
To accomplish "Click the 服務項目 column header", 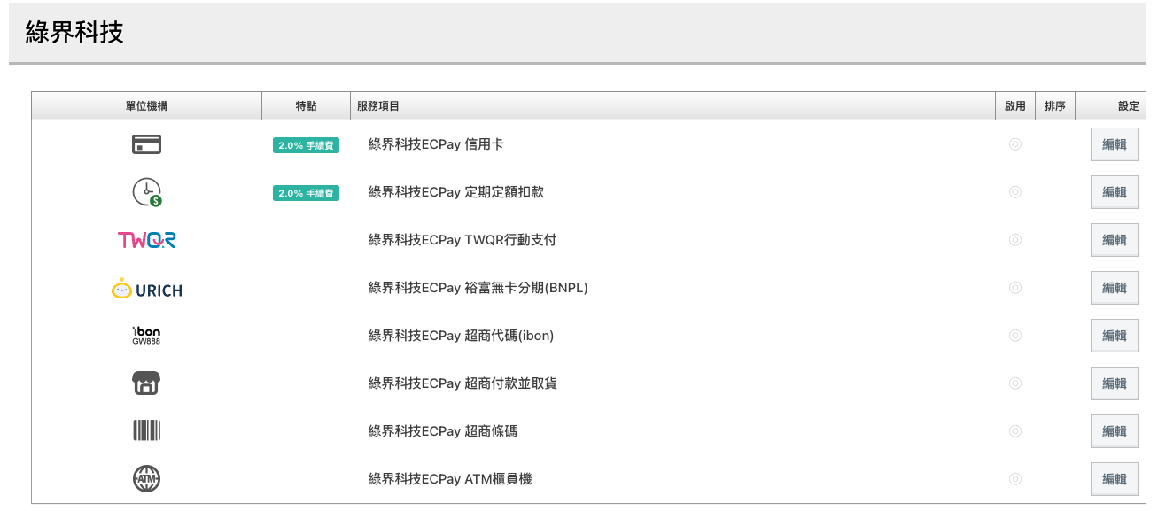I will point(672,106).
